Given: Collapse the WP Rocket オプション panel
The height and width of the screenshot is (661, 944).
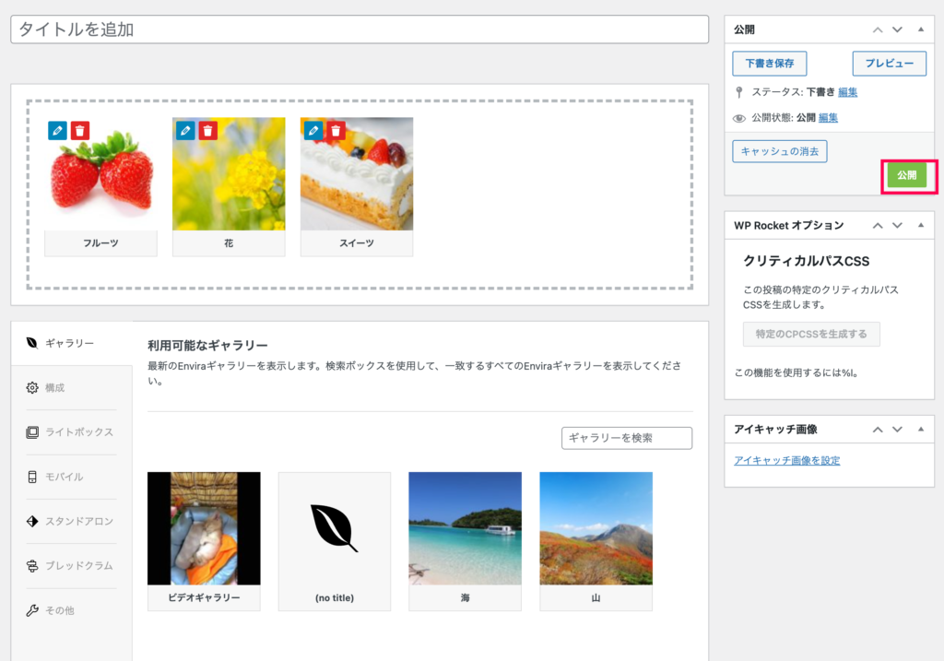Looking at the screenshot, I should tap(921, 225).
